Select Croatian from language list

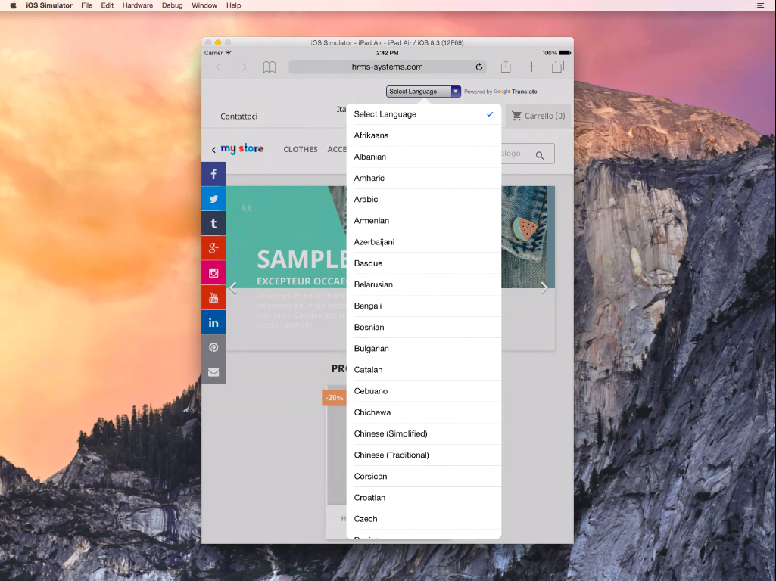coord(424,497)
